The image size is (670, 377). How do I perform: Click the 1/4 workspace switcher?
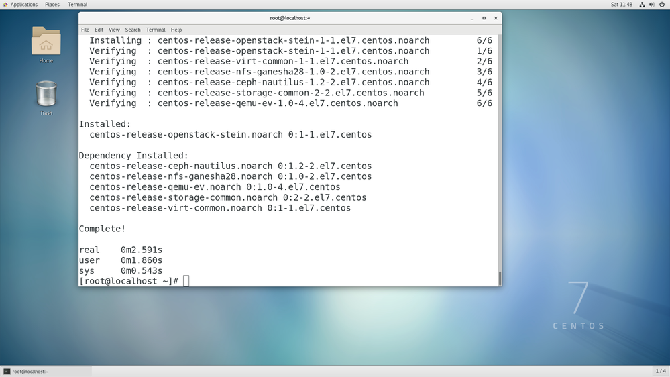(x=661, y=371)
